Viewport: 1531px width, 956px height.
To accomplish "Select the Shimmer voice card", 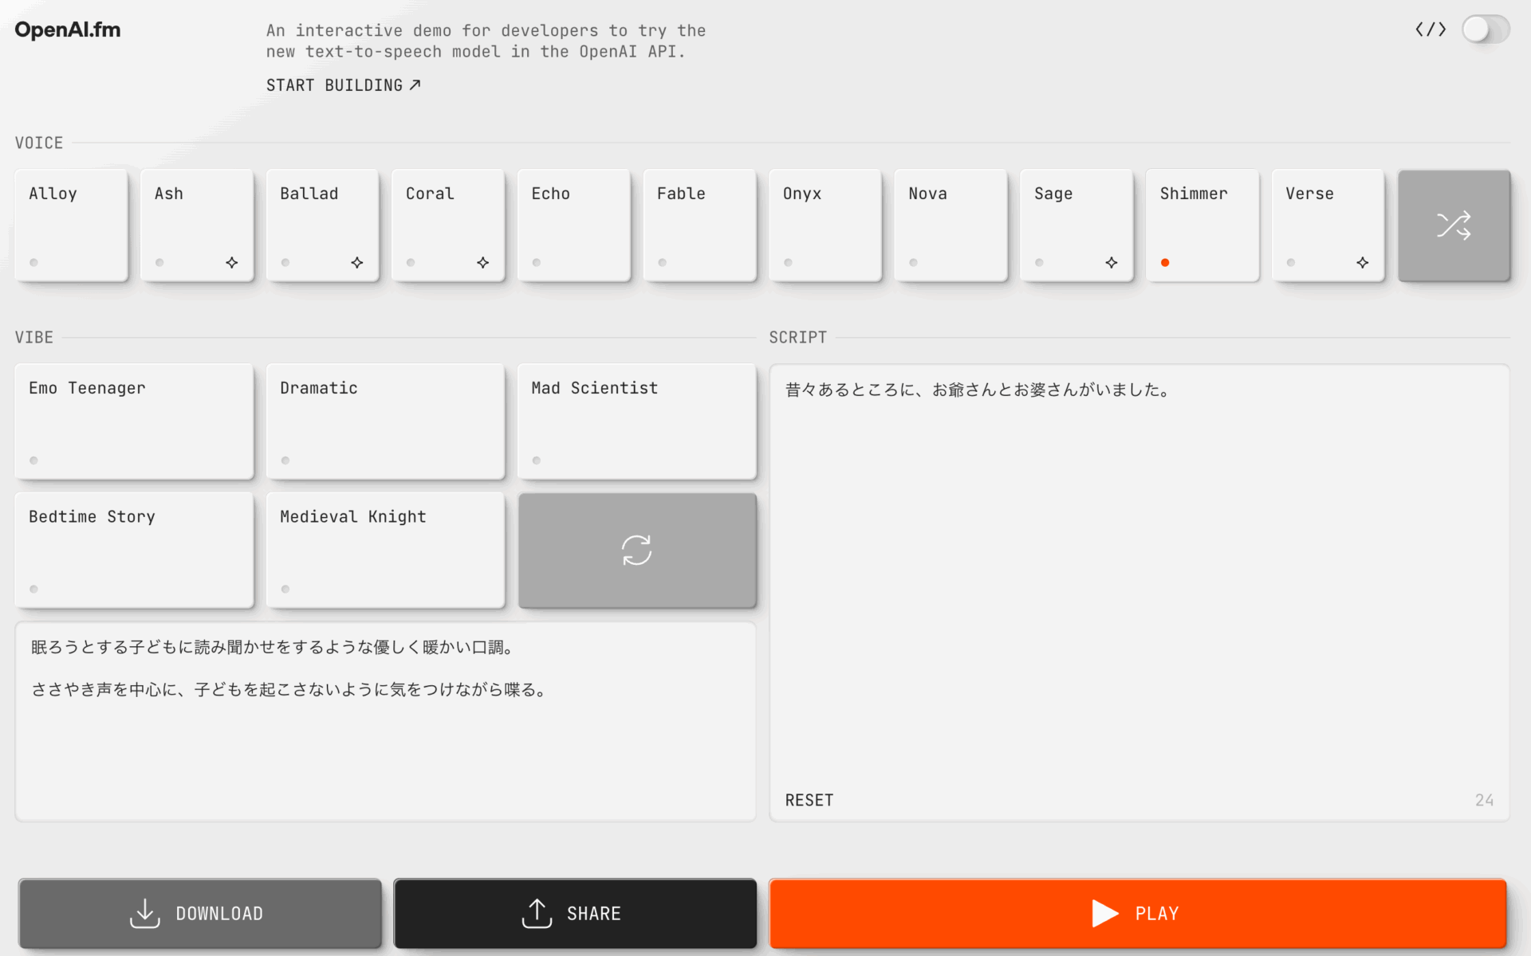I will coord(1202,225).
